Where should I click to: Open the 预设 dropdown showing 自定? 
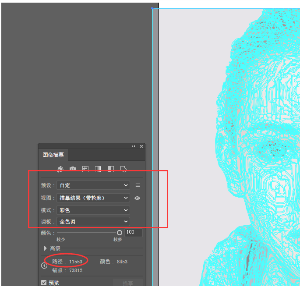93,185
